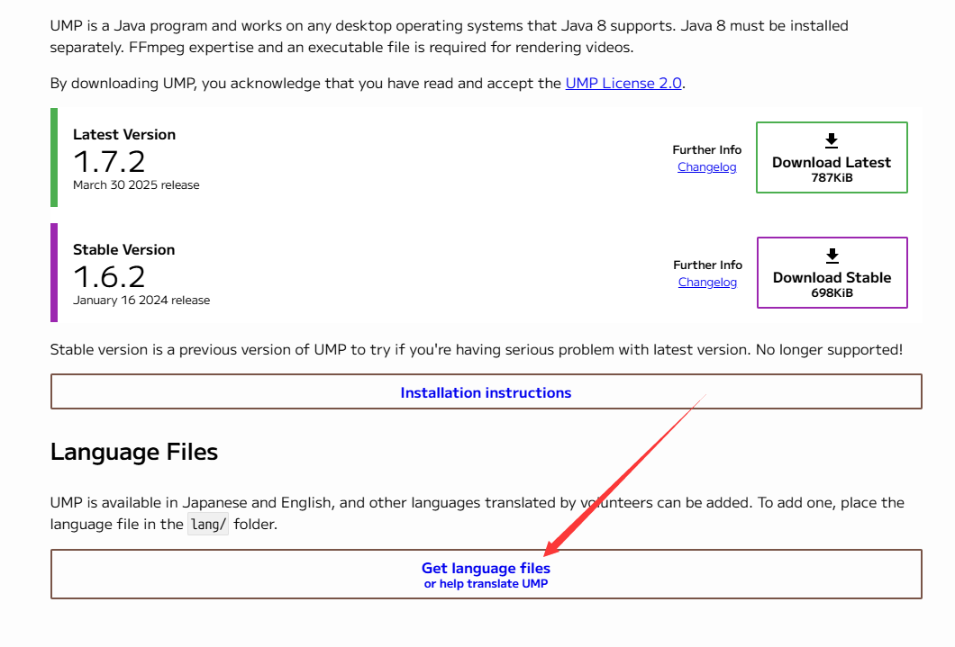Select the 1.7.2 version number
This screenshot has width=955, height=647.
click(x=109, y=162)
